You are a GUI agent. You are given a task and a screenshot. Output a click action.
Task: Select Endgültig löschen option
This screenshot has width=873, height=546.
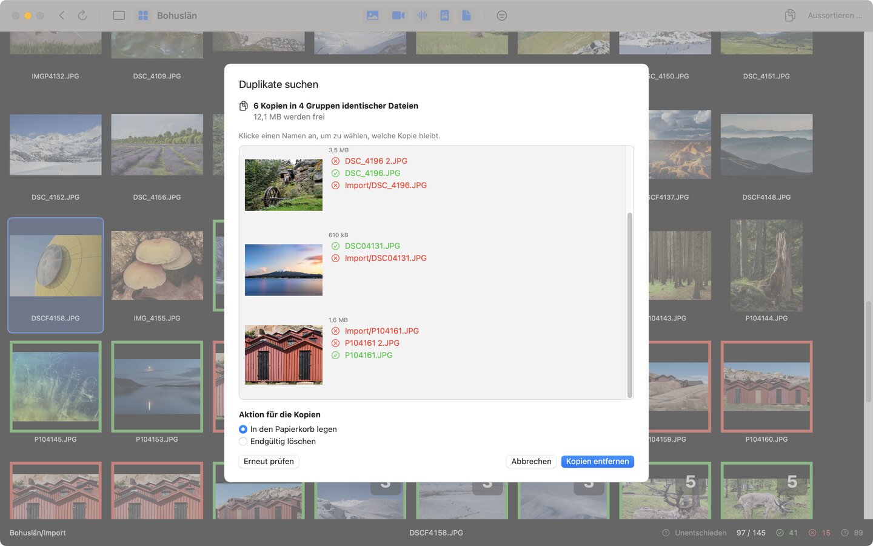pos(278,441)
